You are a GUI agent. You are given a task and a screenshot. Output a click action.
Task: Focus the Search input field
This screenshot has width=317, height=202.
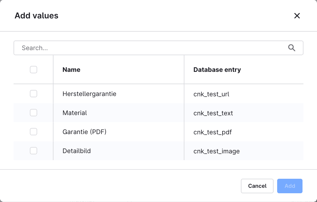point(158,48)
